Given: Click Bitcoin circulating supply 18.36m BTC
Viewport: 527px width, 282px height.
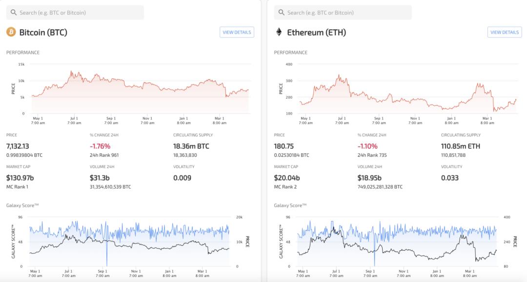Looking at the screenshot, I should pos(191,146).
